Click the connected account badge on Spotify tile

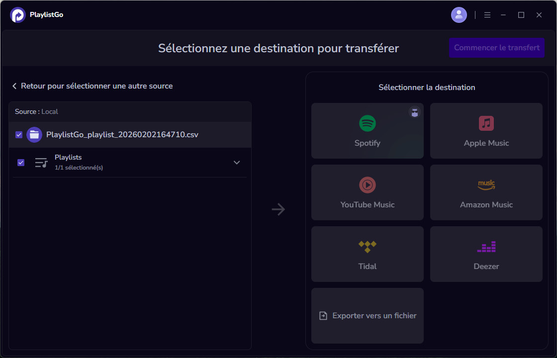tap(414, 112)
